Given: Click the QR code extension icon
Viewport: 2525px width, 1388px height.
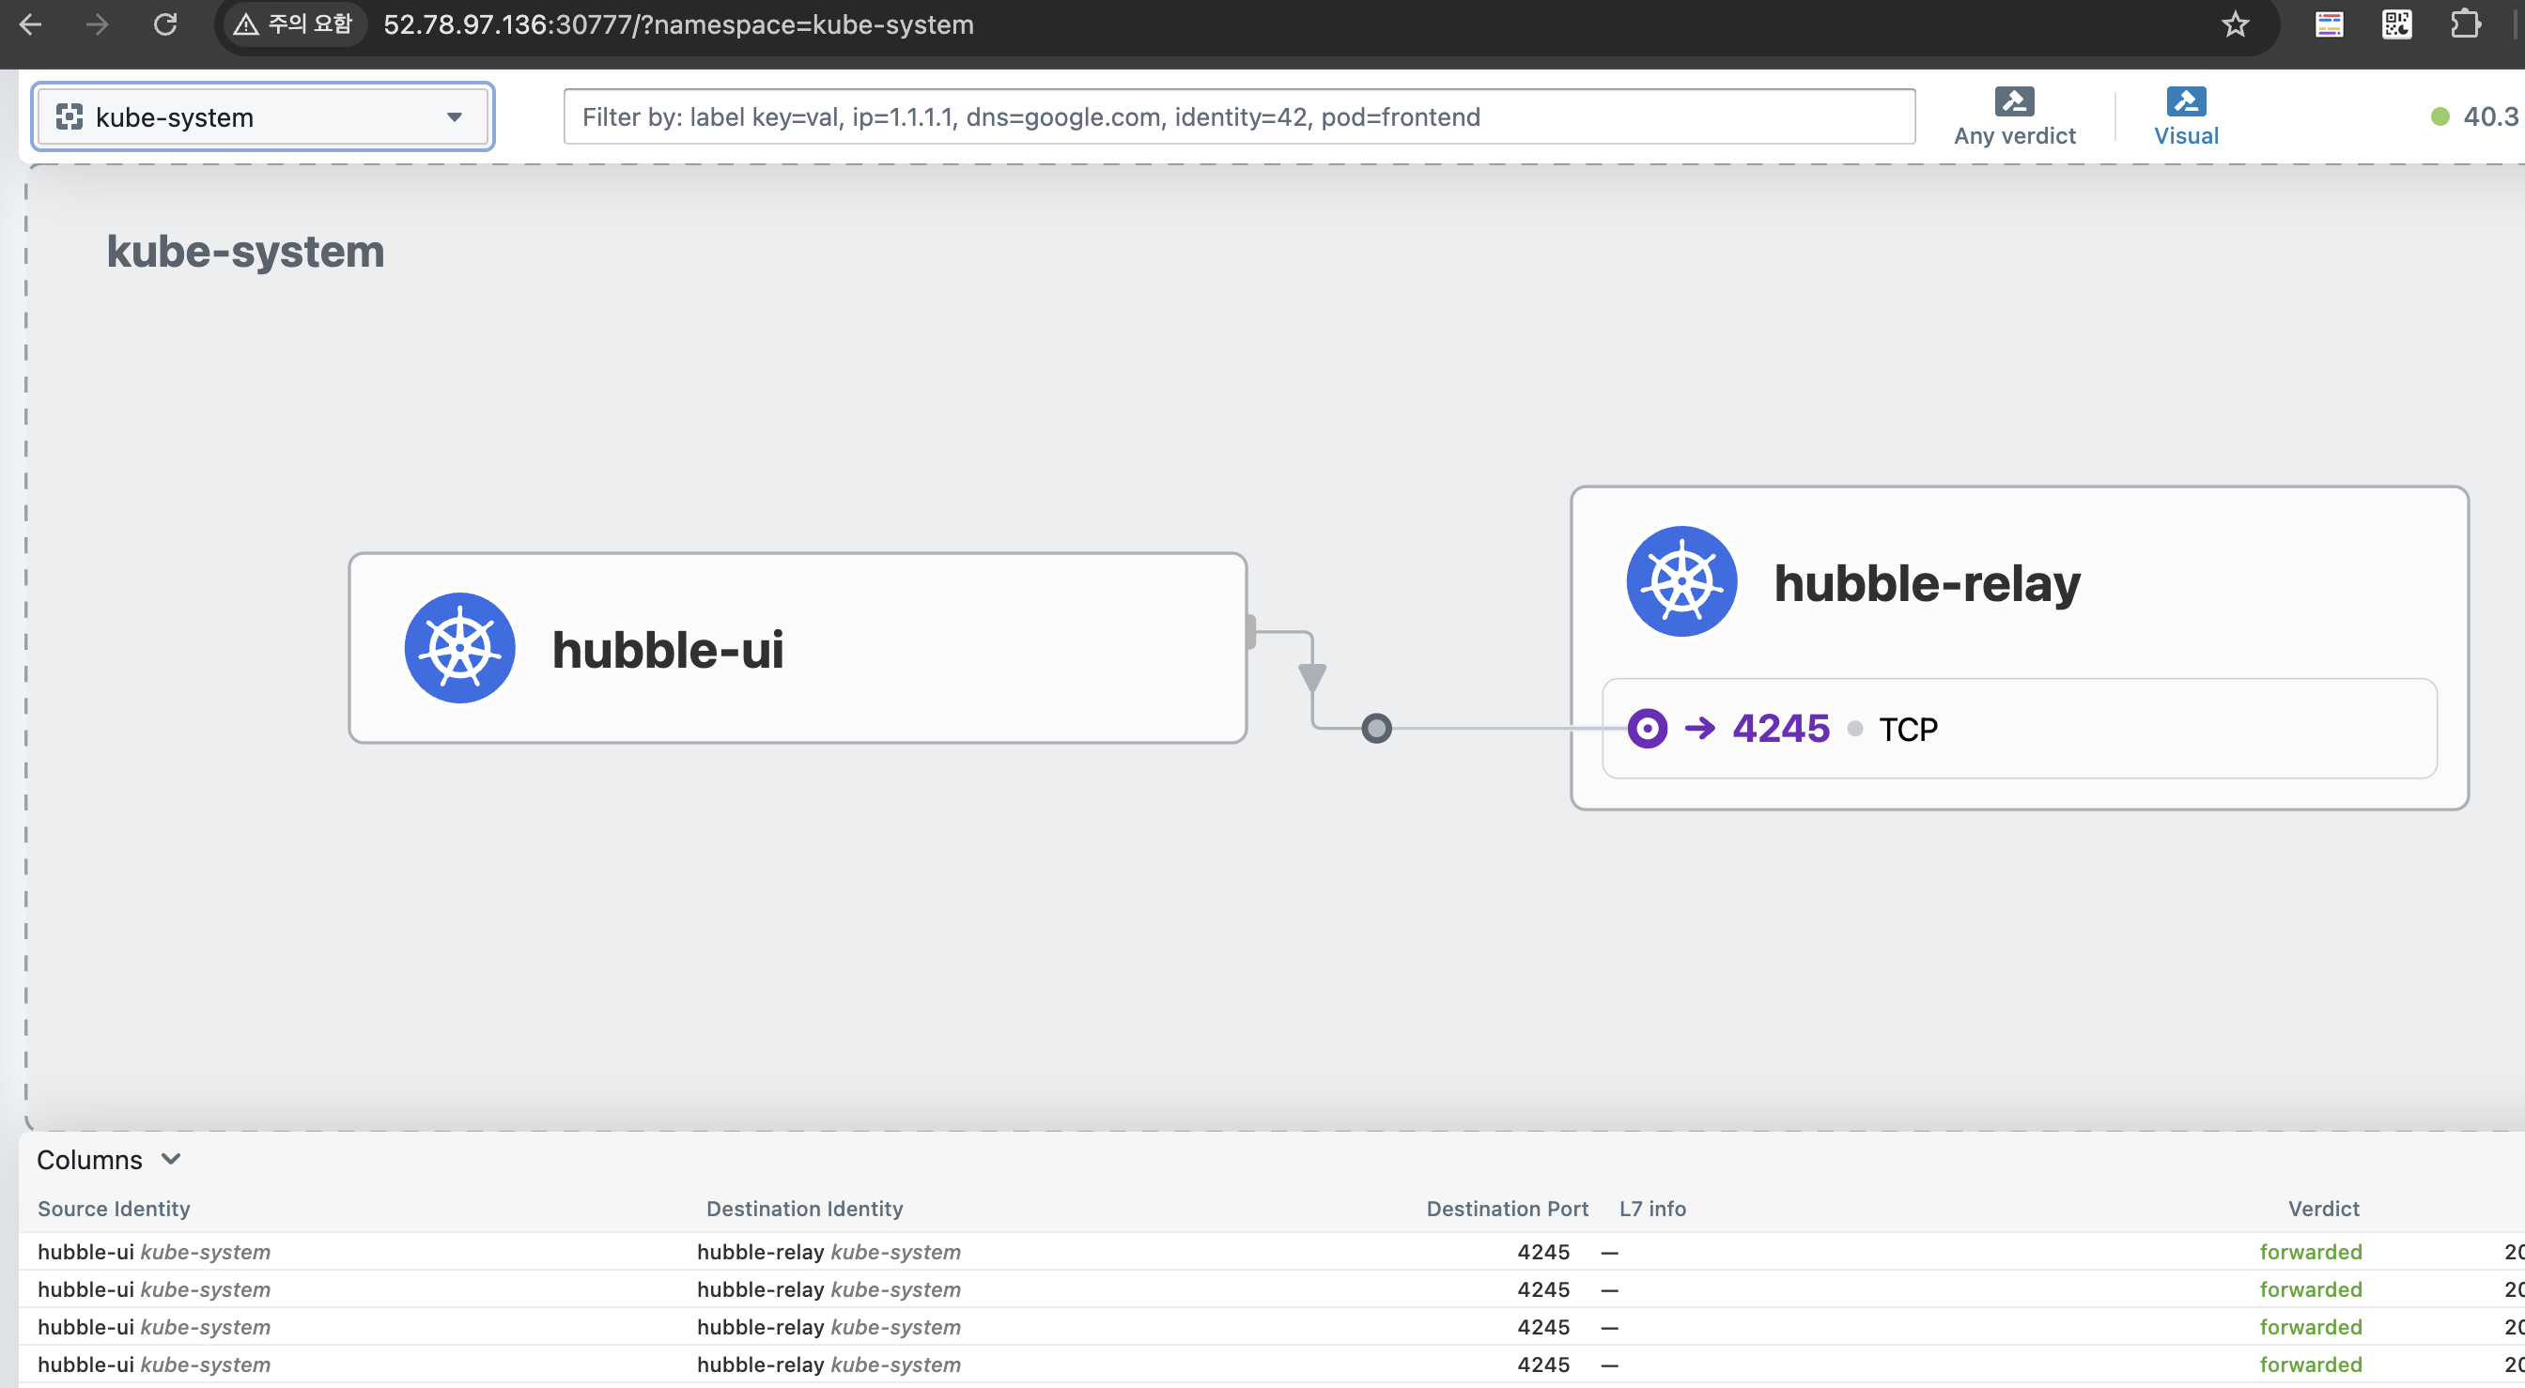Looking at the screenshot, I should 2396,24.
